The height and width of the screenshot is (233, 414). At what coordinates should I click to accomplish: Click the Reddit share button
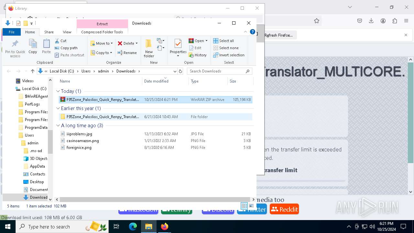284,209
